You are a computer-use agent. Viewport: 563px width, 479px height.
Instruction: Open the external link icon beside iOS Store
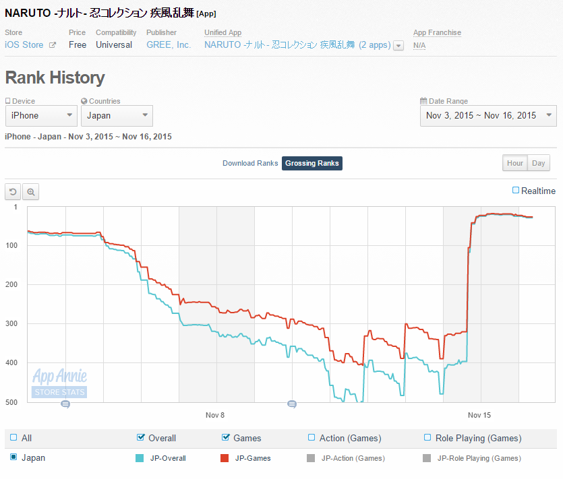click(53, 45)
